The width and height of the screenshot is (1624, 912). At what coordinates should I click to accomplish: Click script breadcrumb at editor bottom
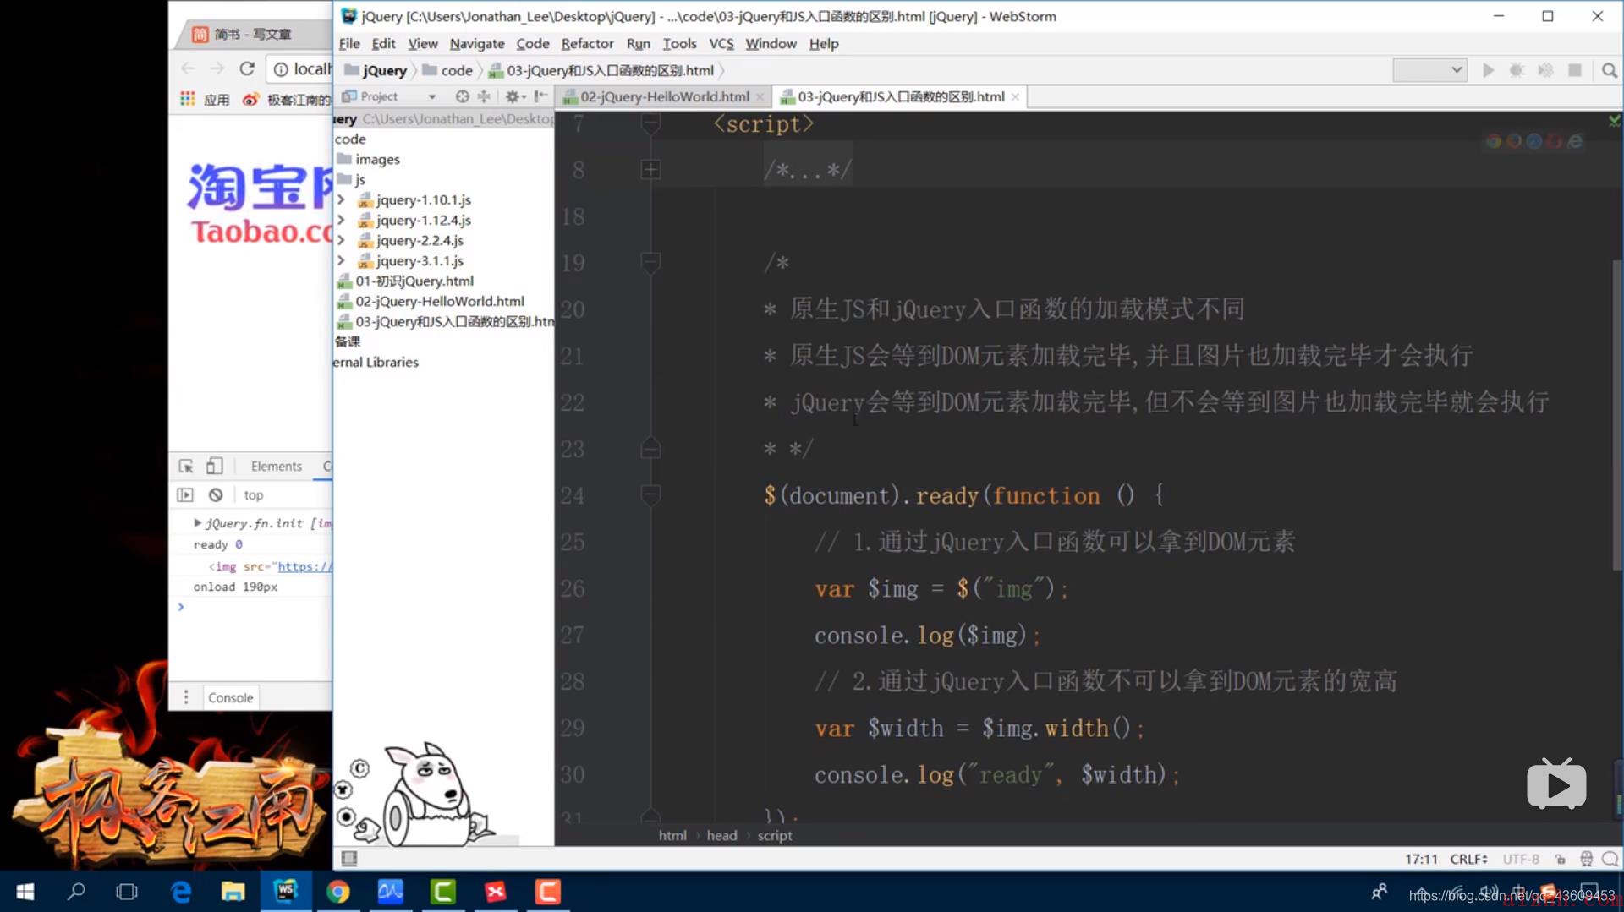tap(775, 835)
